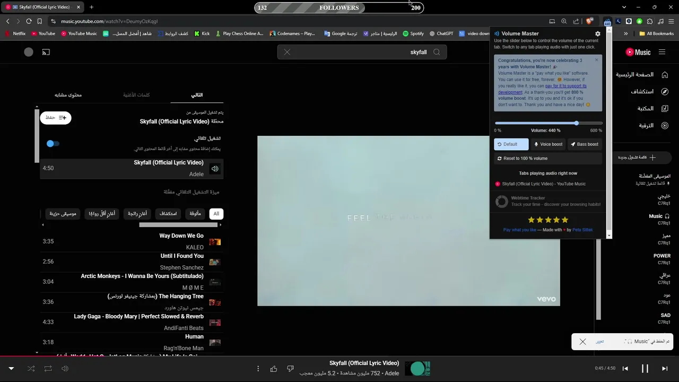Select the استكشاف discover filter chip

click(168, 214)
